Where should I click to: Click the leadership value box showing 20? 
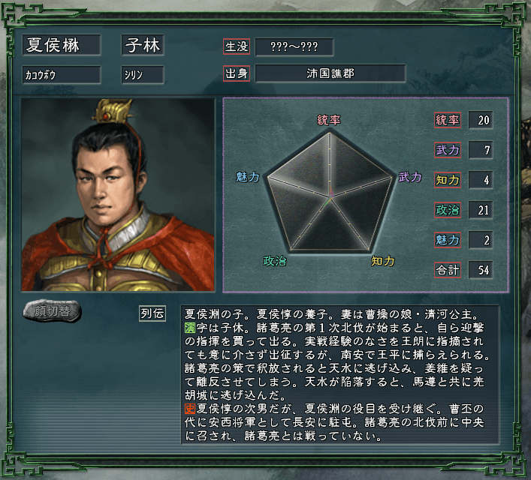pyautogui.click(x=481, y=120)
